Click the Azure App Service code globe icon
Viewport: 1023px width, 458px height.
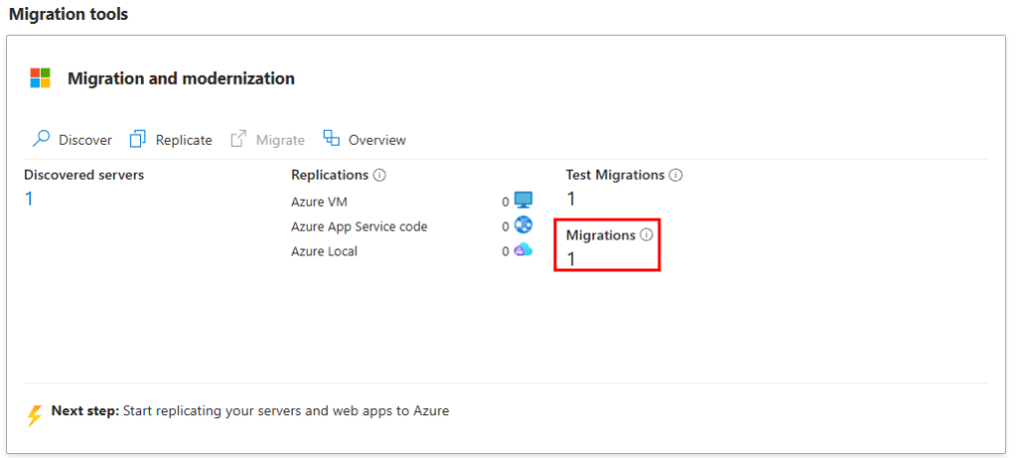pyautogui.click(x=523, y=226)
